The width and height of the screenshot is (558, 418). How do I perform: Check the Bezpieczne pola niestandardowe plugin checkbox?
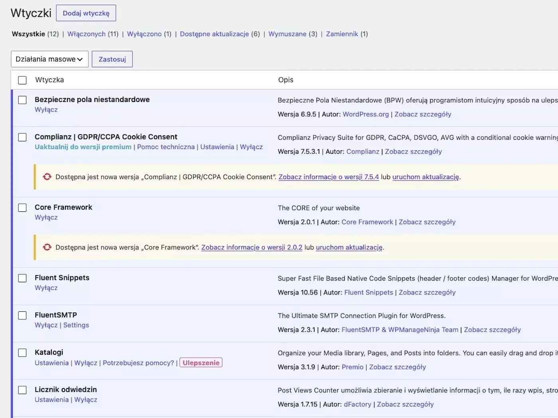tap(22, 100)
